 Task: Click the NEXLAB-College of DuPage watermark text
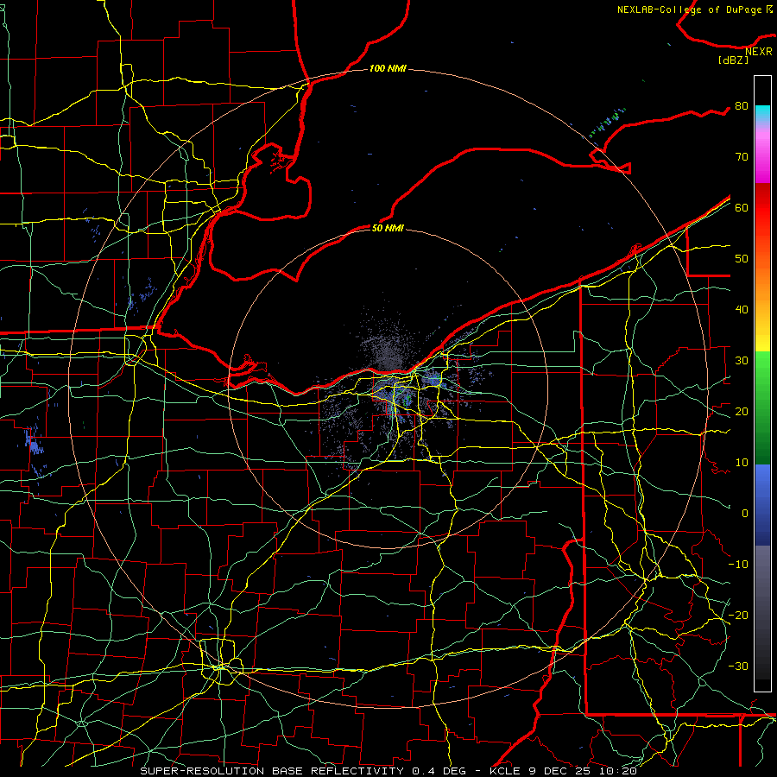(x=695, y=9)
